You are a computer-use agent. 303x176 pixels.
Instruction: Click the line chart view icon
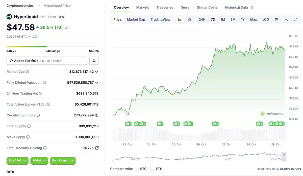pyautogui.click(x=180, y=19)
